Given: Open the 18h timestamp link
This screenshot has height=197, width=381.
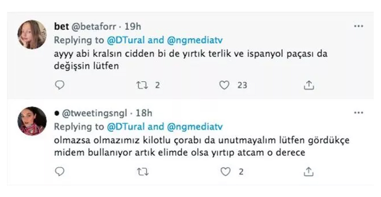Looking at the screenshot, I should [x=144, y=113].
